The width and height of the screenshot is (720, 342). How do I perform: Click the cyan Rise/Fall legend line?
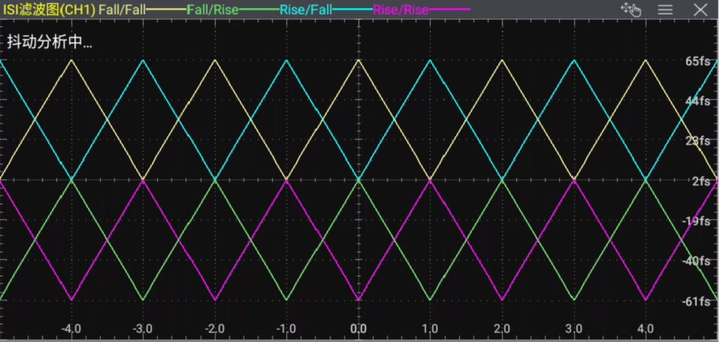tap(352, 10)
